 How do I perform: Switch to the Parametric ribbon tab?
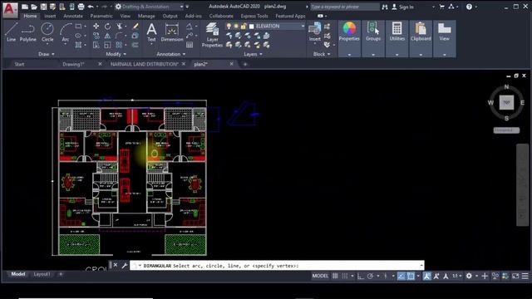[x=101, y=16]
